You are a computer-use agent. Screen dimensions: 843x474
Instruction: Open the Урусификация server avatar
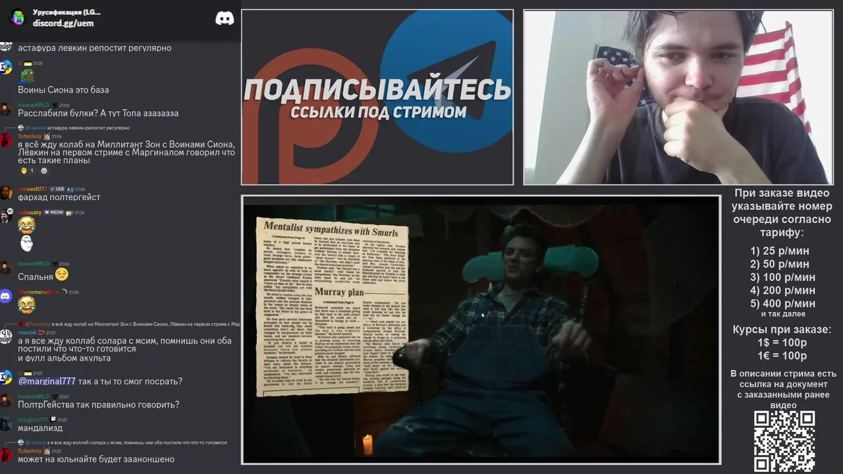pos(18,18)
